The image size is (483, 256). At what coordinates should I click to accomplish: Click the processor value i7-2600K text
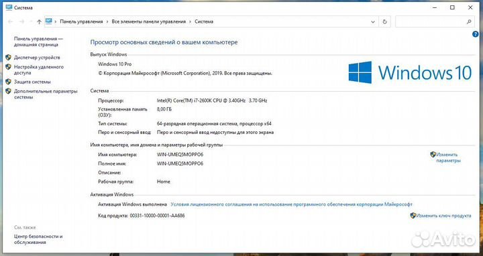click(212, 101)
